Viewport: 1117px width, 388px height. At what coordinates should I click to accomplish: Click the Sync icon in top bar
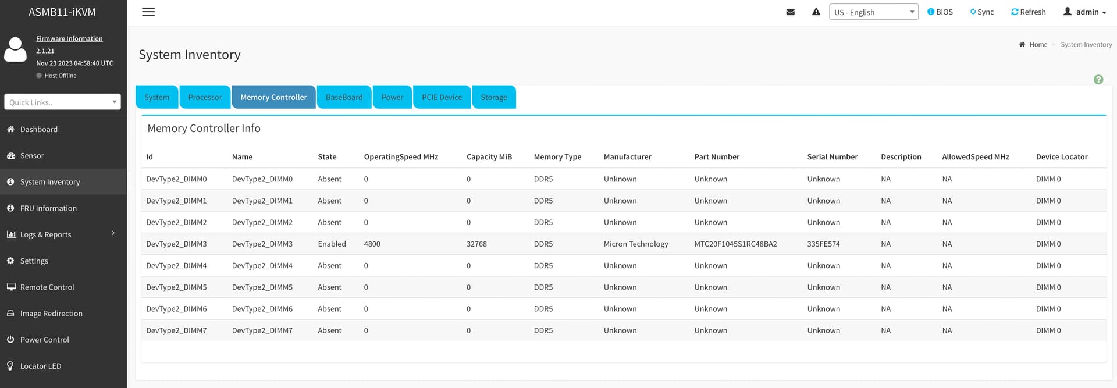click(973, 12)
